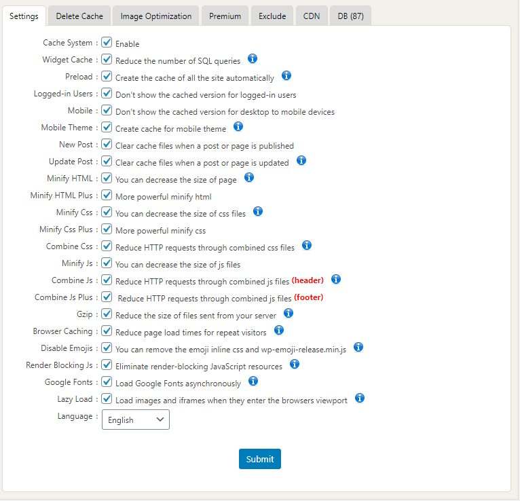This screenshot has height=501, width=520.
Task: Click the Disable Emojis info icon
Action: click(x=358, y=347)
